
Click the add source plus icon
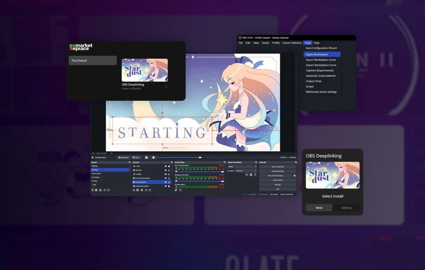pyautogui.click(x=134, y=190)
